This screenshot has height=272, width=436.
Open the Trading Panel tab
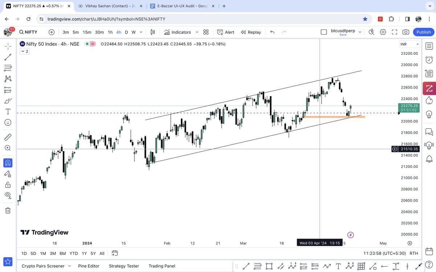click(162, 266)
